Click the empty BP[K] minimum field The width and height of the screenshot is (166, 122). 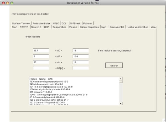(x=41, y=68)
